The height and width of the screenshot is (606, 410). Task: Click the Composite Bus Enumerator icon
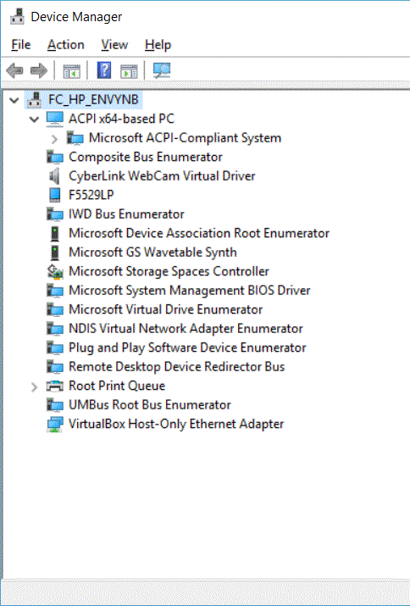point(55,157)
